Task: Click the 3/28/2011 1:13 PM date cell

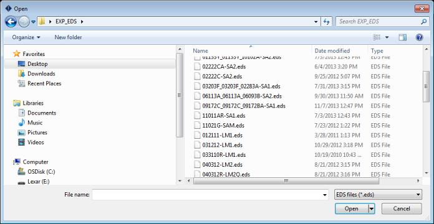Action: click(337, 136)
